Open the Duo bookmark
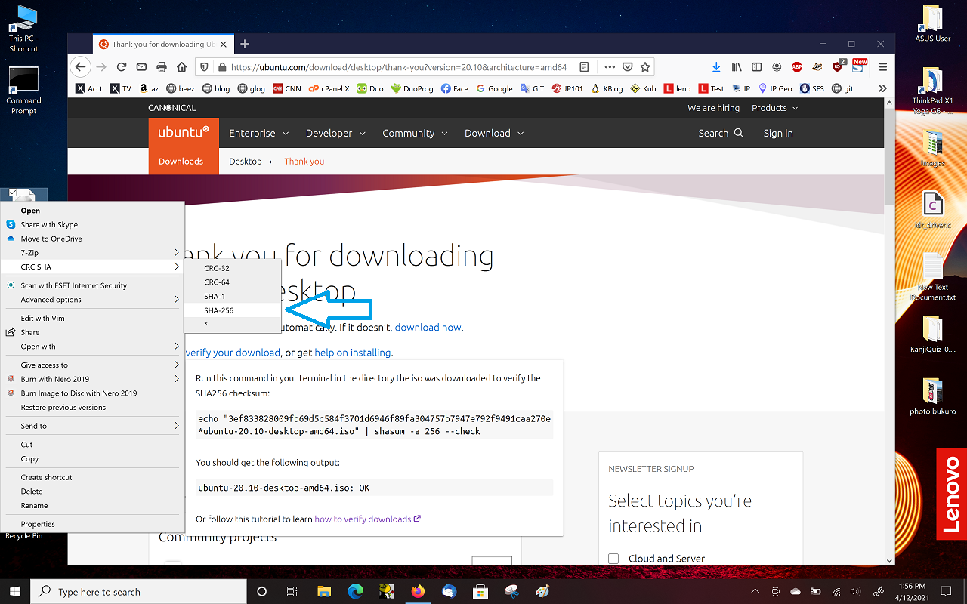 pyautogui.click(x=370, y=88)
